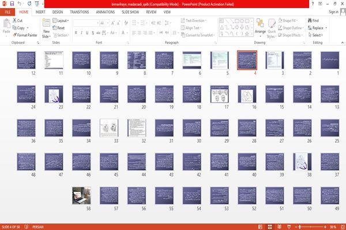Screen dimensions: 346x230
Task: Expand the Section dropdown
Action: click(x=61, y=35)
